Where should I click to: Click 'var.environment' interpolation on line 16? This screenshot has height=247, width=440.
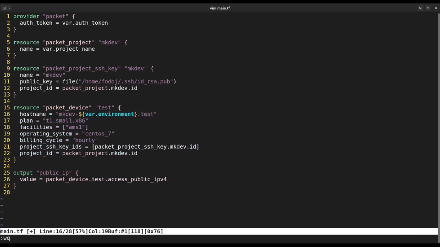pyautogui.click(x=110, y=114)
